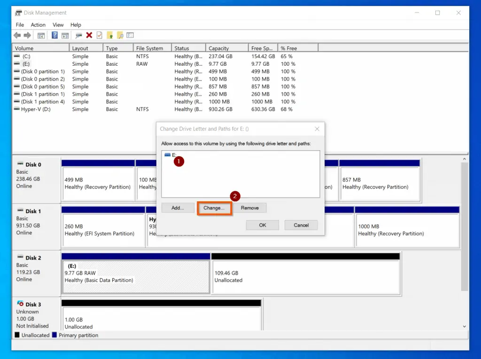Open the Action menu
Viewport: 481px width, 359px height.
(x=38, y=25)
